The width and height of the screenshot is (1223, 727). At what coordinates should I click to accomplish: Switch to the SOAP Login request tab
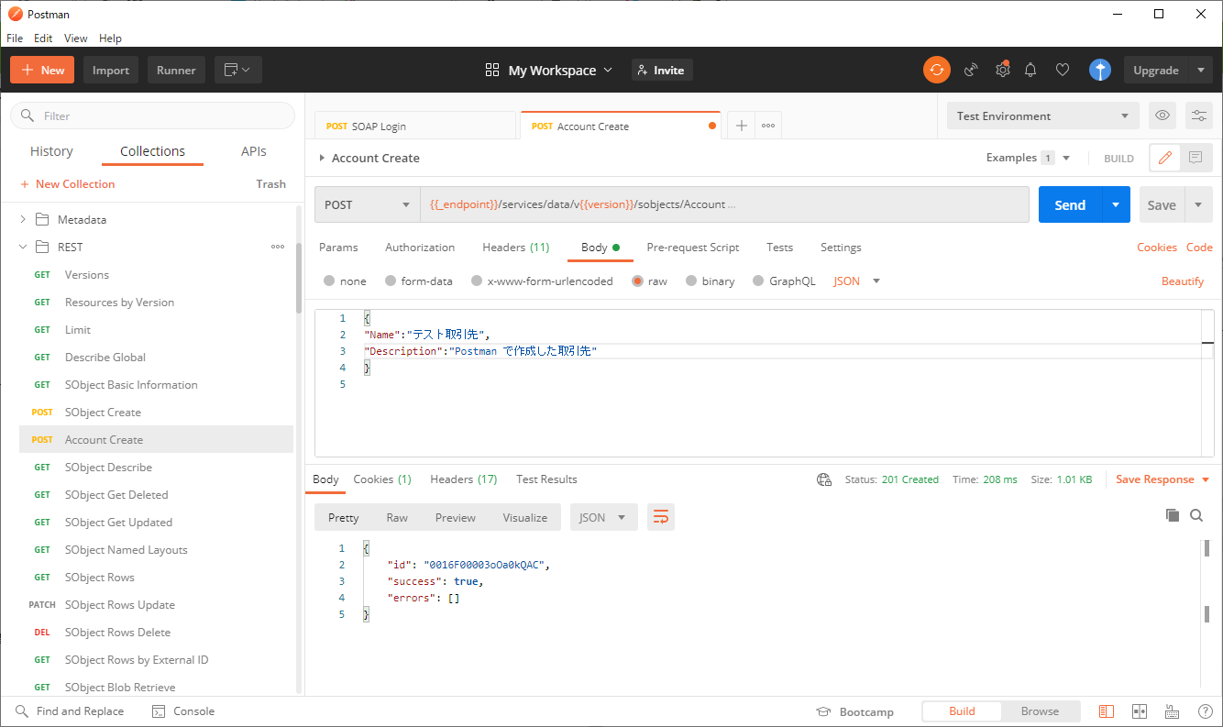click(415, 126)
